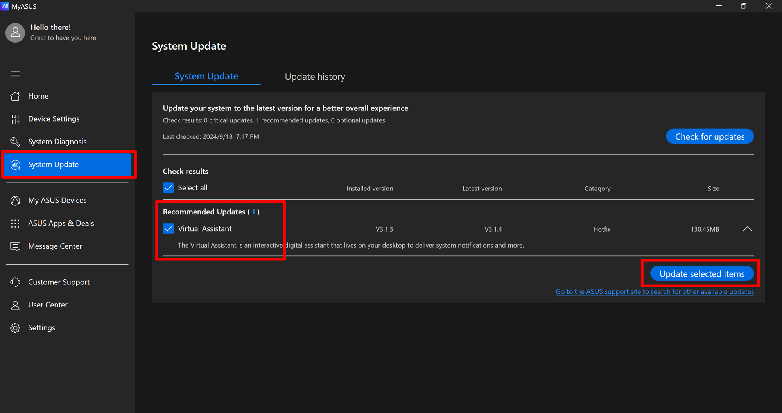Click the ASUS Apps & Deals grid icon
782x413 pixels.
coord(15,223)
